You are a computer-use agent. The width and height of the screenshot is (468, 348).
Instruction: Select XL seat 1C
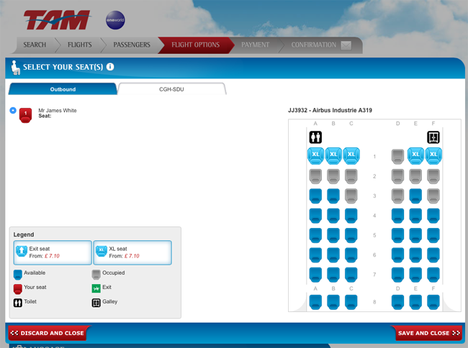pos(351,156)
